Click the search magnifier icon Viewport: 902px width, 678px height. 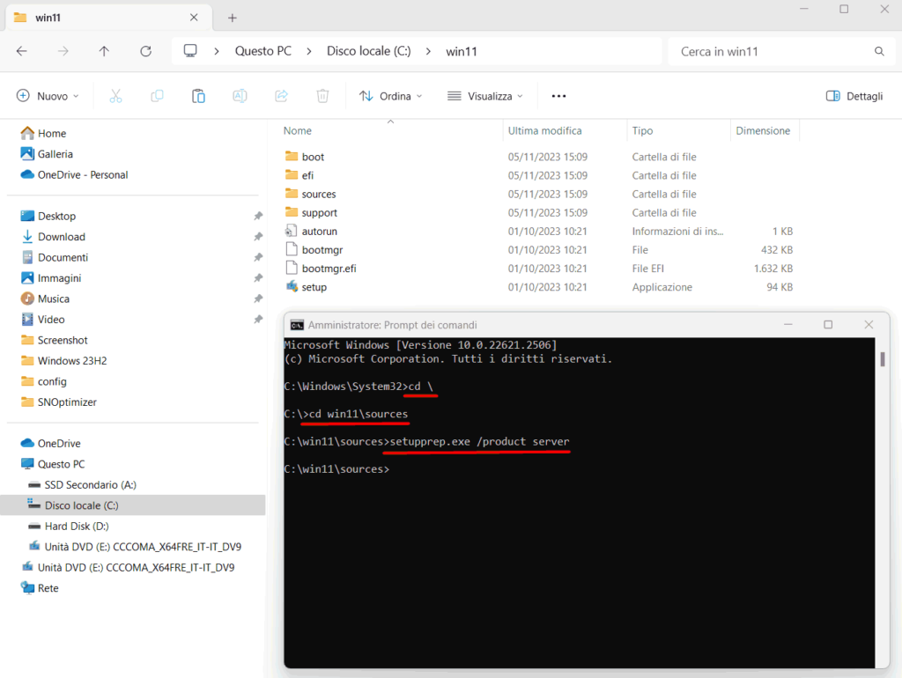coord(879,51)
